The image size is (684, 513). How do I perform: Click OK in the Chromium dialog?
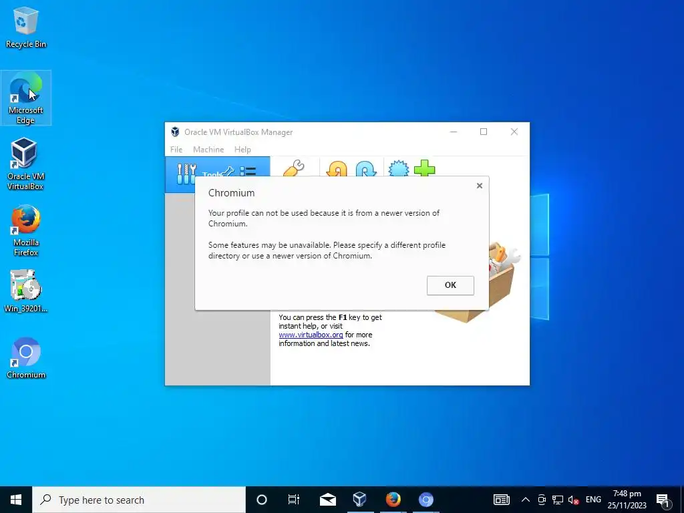pyautogui.click(x=450, y=285)
